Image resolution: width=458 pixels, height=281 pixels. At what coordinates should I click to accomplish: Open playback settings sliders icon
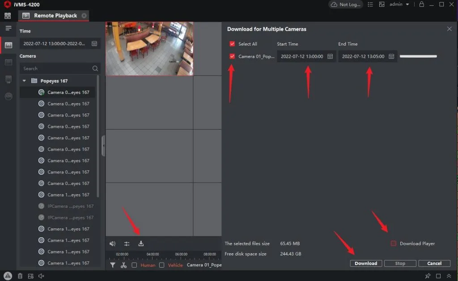pos(127,243)
